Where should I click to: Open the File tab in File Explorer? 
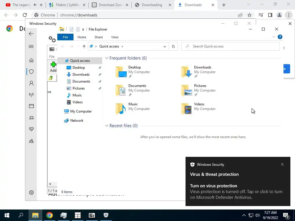65,37
